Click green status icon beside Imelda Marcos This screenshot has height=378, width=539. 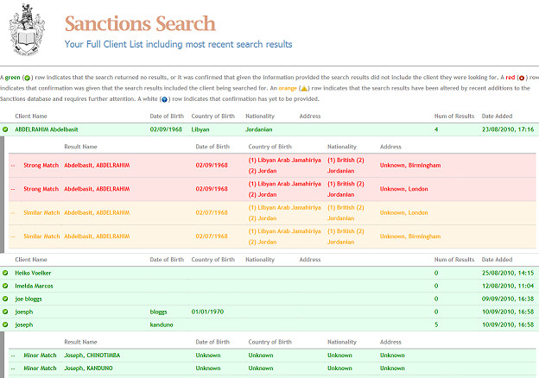[5, 286]
